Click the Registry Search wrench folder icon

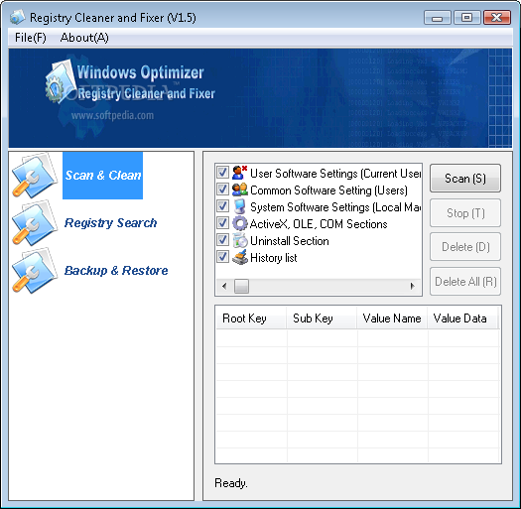(35, 223)
